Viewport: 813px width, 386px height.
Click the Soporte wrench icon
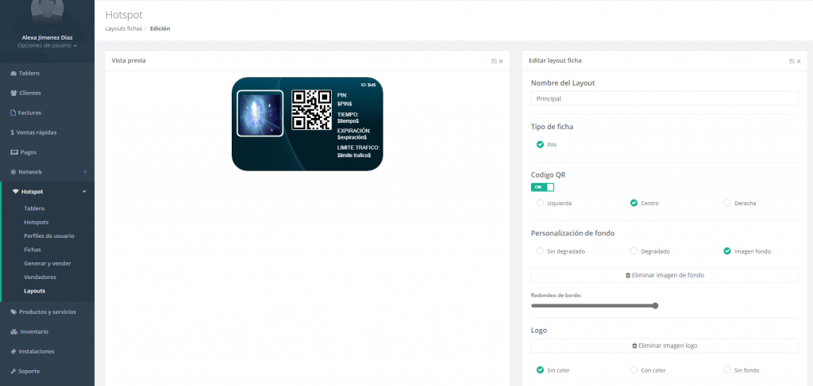[x=13, y=371]
